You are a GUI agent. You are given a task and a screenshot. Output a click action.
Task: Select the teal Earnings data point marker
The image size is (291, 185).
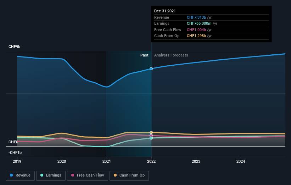click(151, 138)
